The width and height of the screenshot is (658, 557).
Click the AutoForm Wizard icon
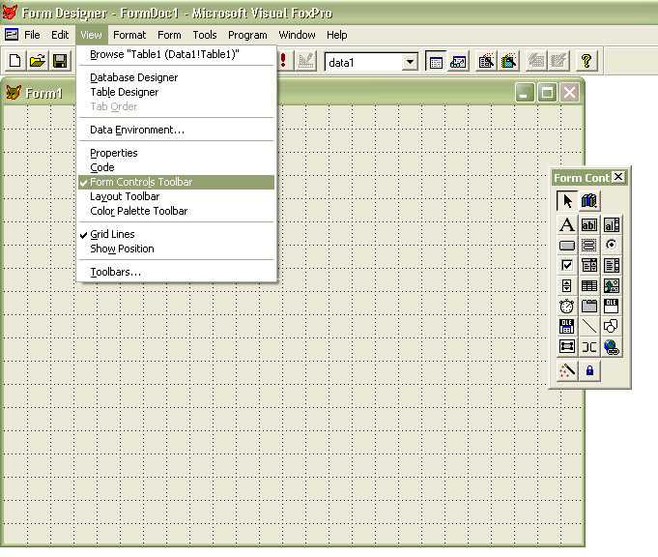[x=536, y=61]
